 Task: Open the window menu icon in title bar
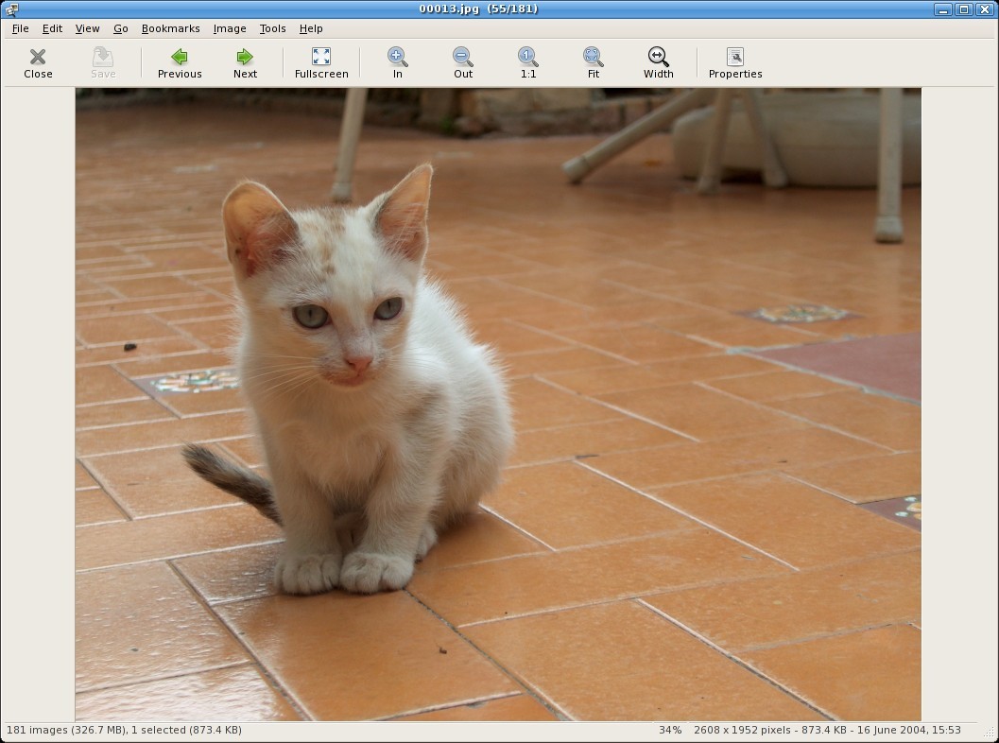11,9
